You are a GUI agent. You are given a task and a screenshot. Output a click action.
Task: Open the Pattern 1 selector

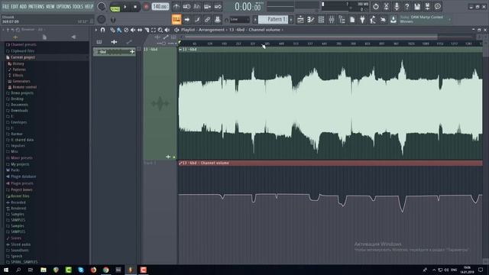coord(274,20)
